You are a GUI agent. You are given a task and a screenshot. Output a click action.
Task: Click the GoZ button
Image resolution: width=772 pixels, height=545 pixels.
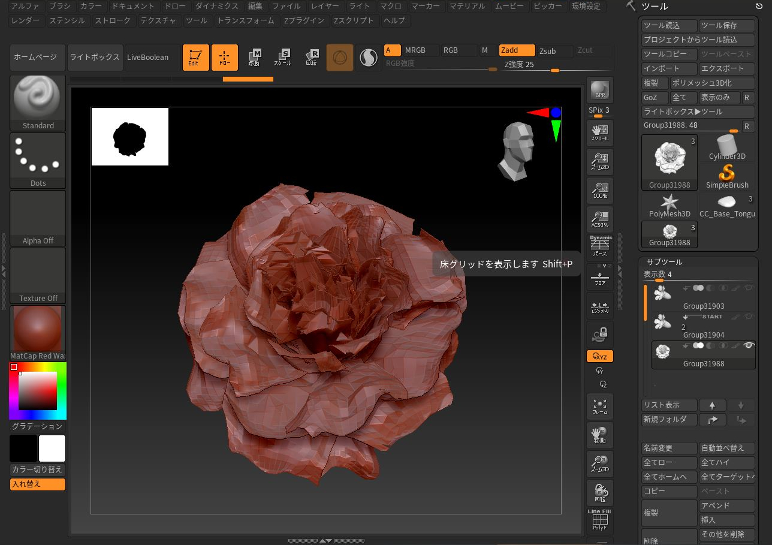(x=654, y=98)
